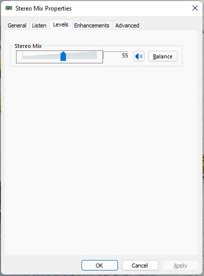Click the Cancel button
Image resolution: width=204 pixels, height=276 pixels.
pos(140,265)
